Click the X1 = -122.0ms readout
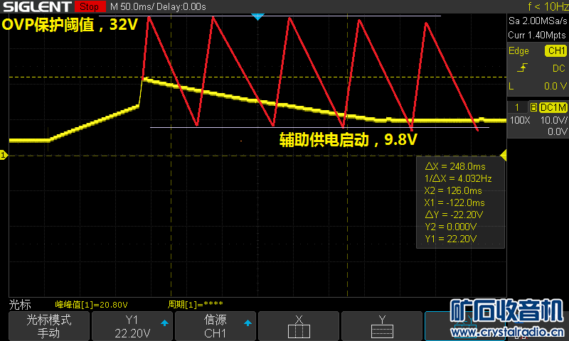 (454, 202)
